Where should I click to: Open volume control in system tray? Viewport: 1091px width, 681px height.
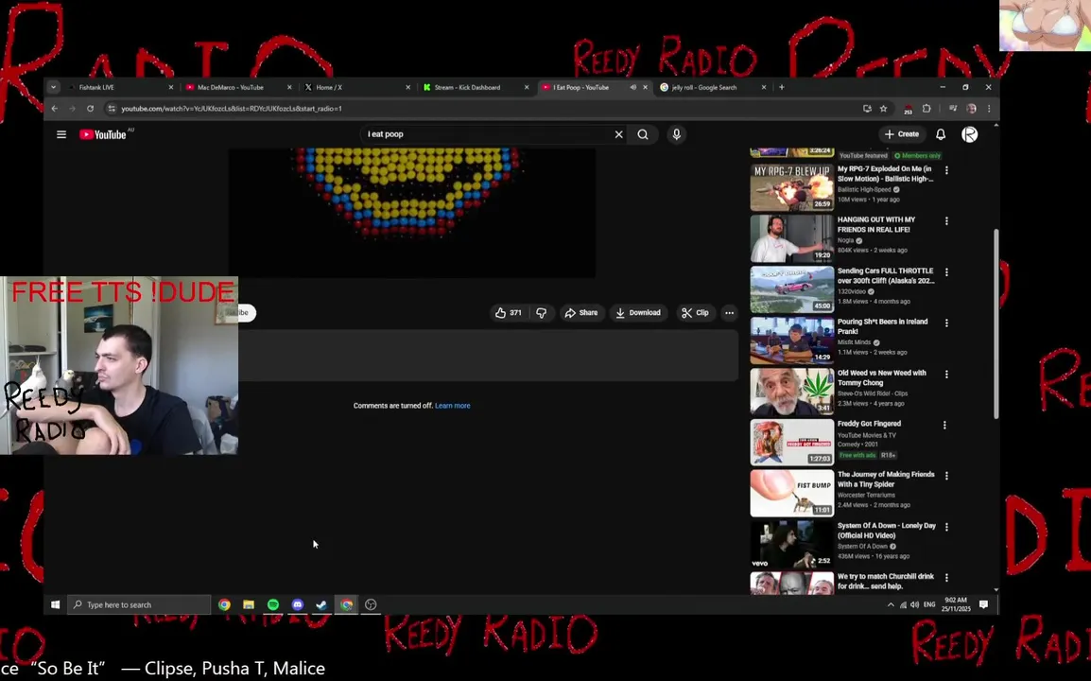coord(914,604)
